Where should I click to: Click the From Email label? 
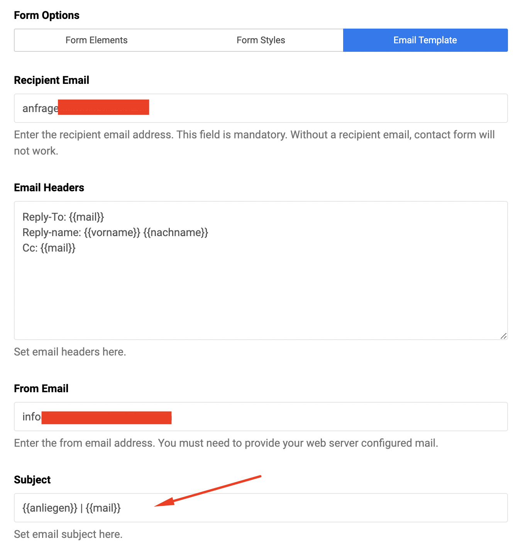(x=41, y=389)
